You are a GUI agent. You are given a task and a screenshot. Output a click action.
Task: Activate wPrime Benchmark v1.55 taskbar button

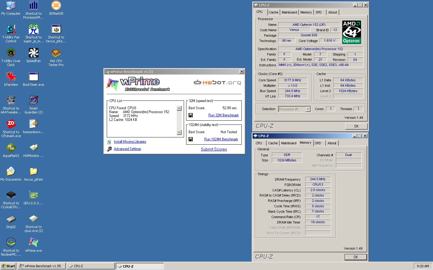pos(41,266)
